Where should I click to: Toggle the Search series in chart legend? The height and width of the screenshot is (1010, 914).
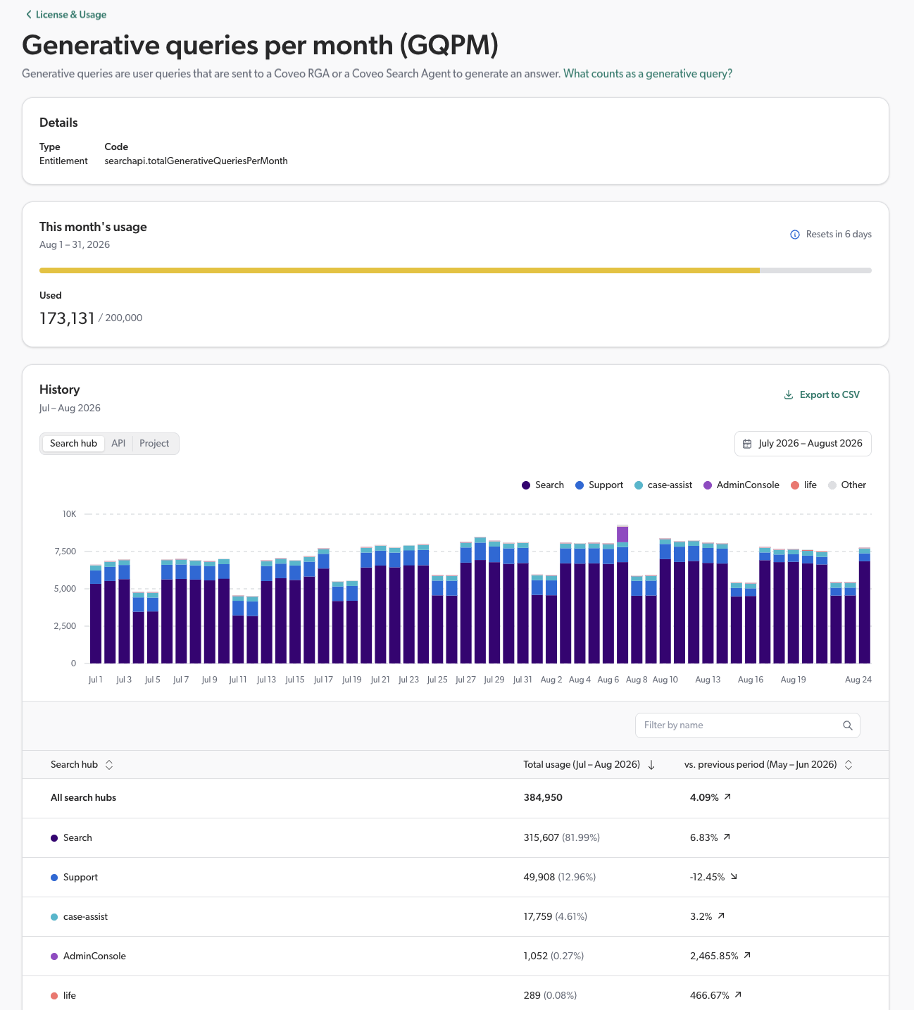tap(543, 485)
